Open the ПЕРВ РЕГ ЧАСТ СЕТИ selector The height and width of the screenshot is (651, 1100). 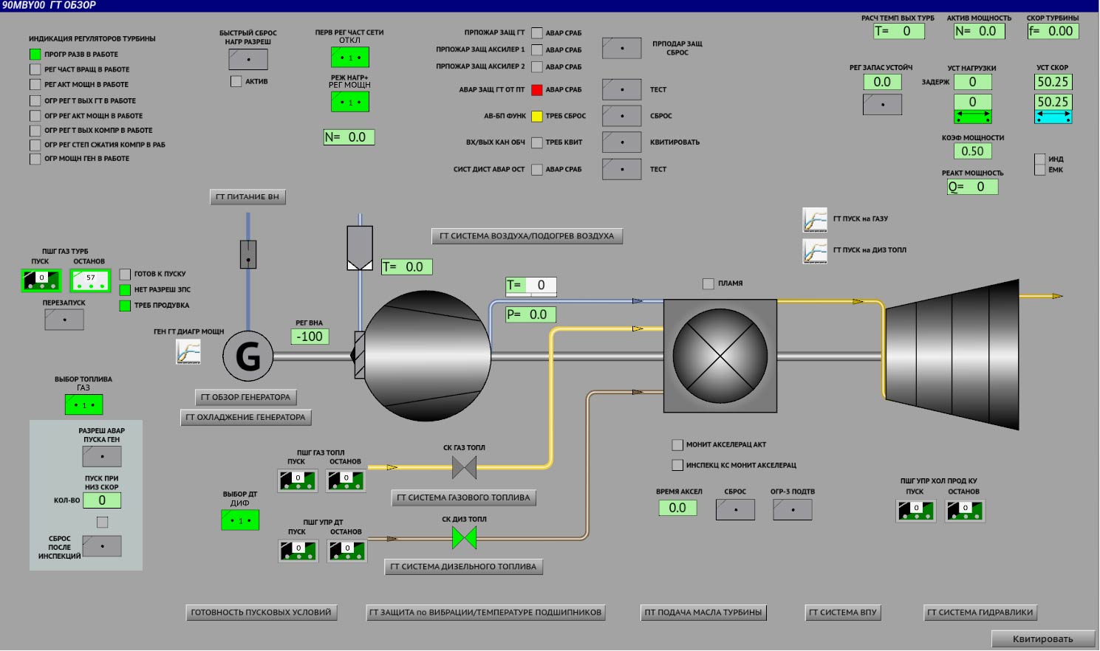pyautogui.click(x=350, y=57)
